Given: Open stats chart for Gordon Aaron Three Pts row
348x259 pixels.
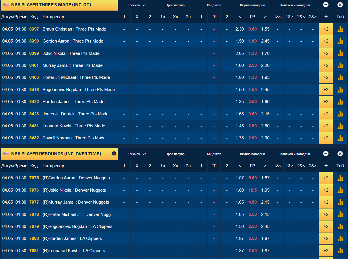Looking at the screenshot, I should pos(340,41).
